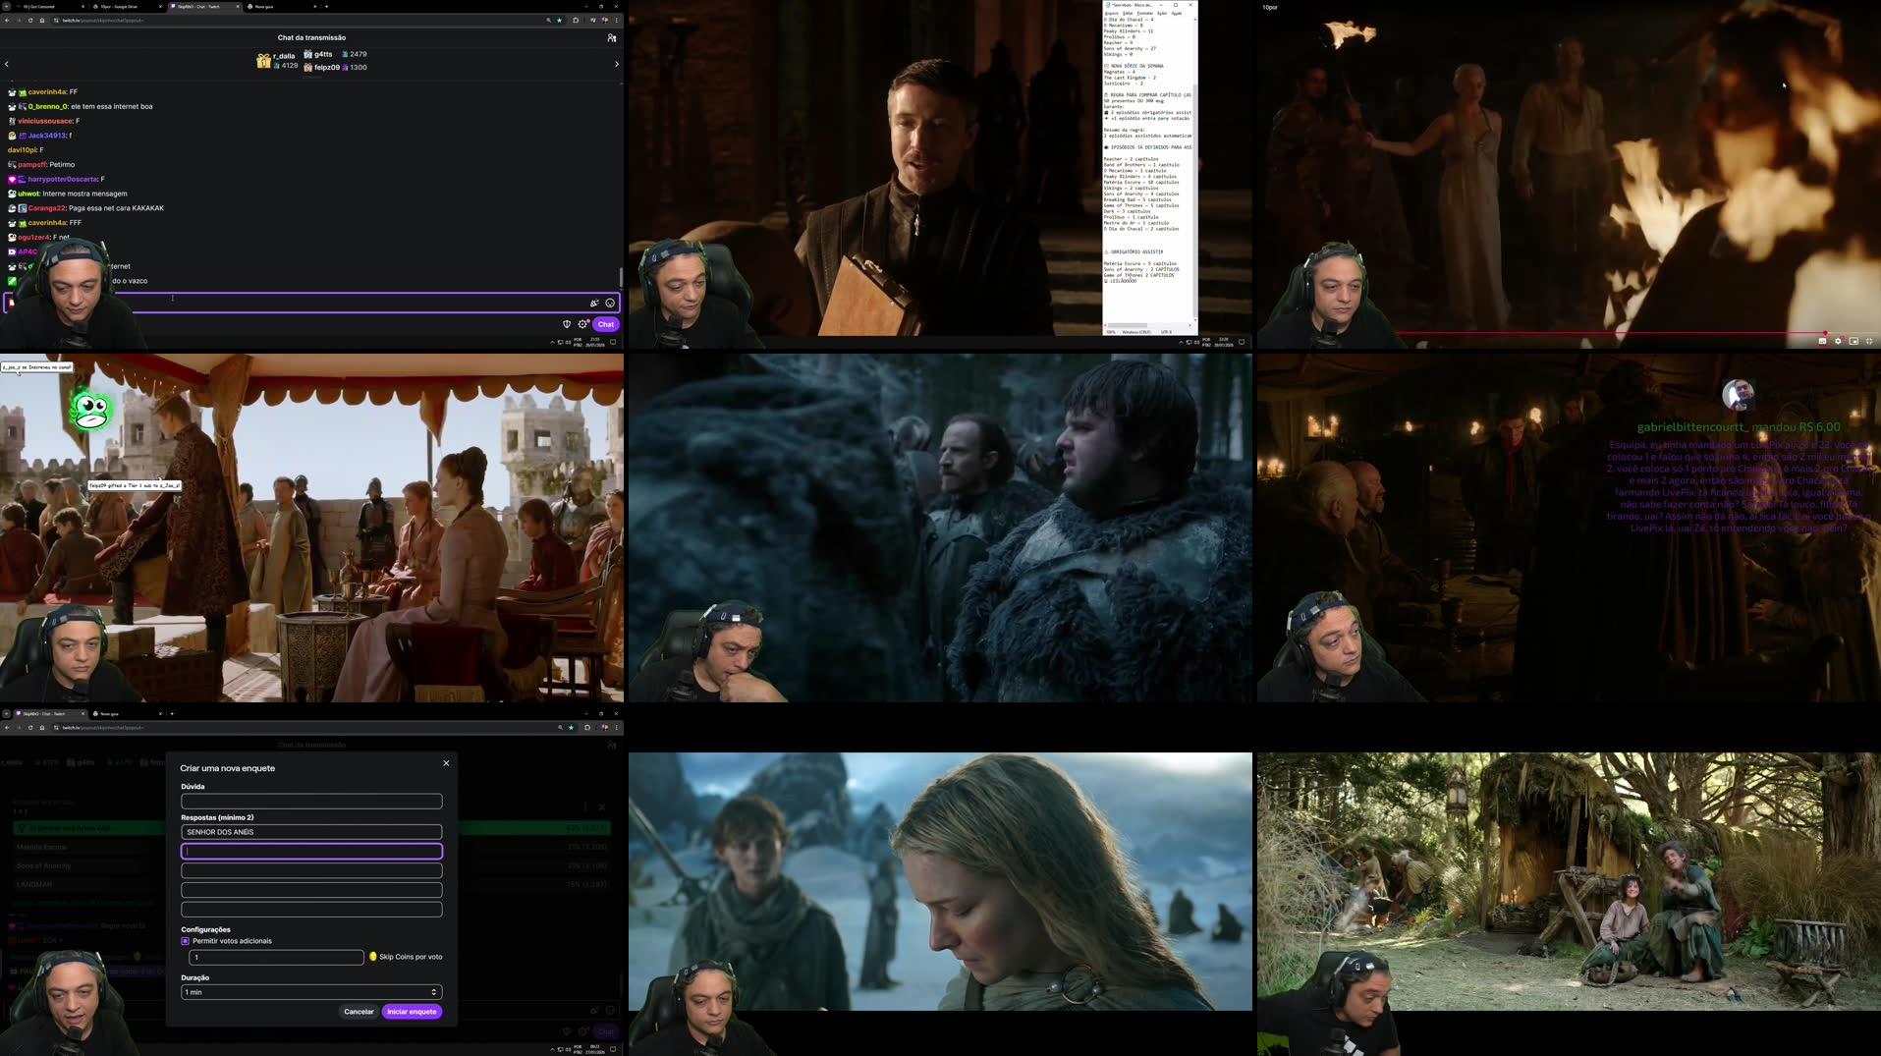Open the emote picker in the chat input

pos(609,303)
